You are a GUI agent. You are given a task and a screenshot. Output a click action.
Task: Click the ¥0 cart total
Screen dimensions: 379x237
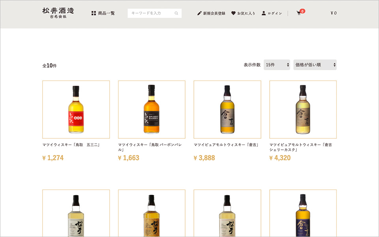pos(334,13)
